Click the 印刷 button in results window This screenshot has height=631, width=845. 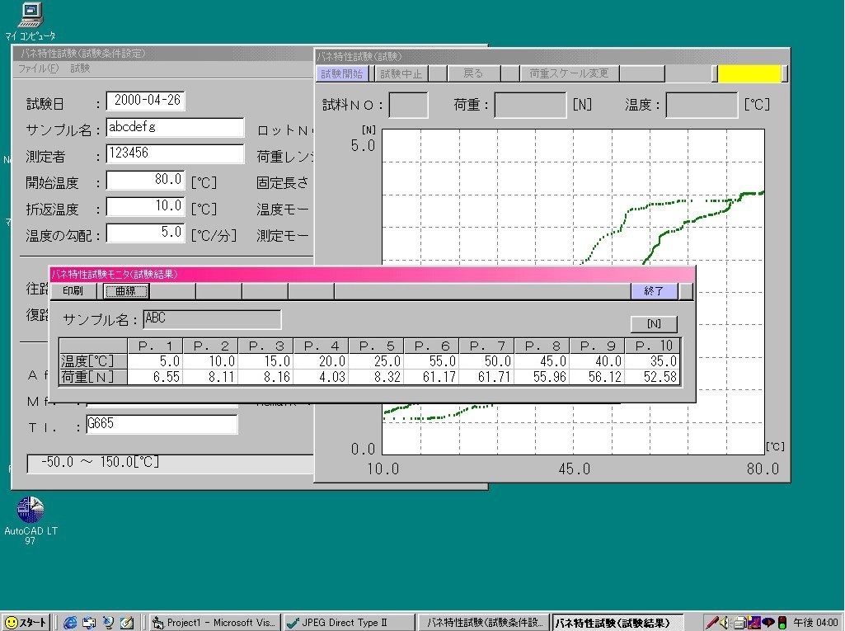coord(73,291)
